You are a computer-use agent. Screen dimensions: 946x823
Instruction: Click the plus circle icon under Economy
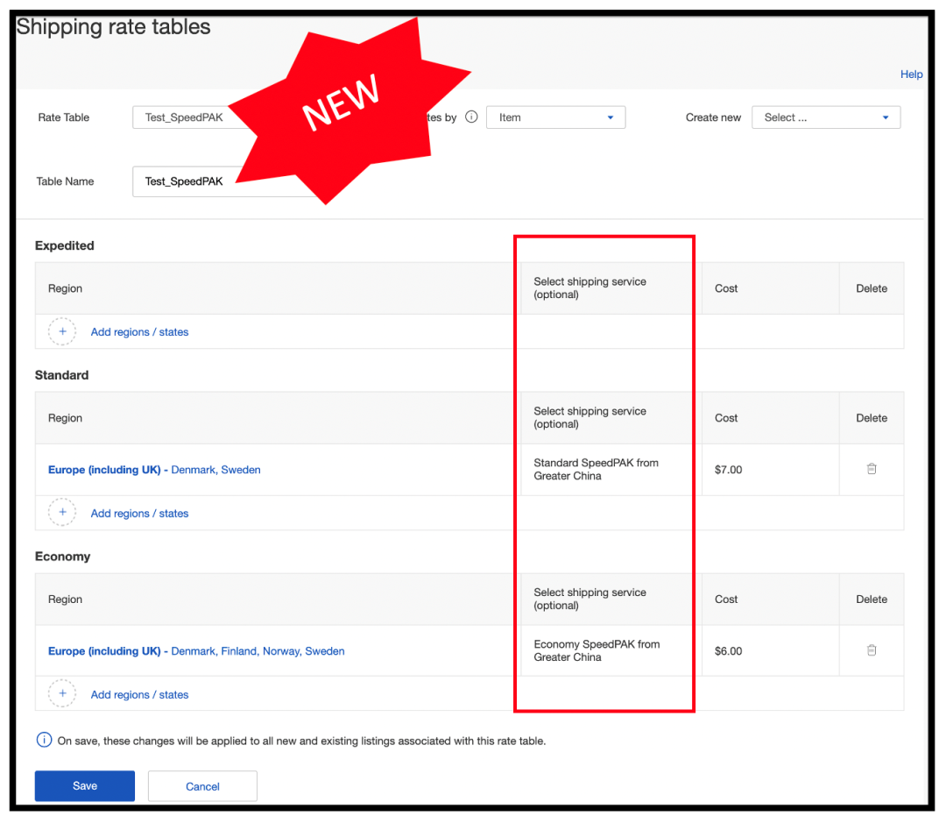pos(62,693)
